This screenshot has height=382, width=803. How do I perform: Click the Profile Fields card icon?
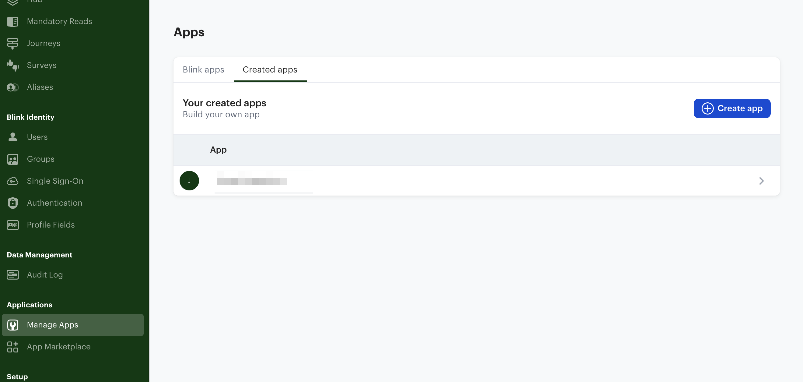pyautogui.click(x=13, y=225)
